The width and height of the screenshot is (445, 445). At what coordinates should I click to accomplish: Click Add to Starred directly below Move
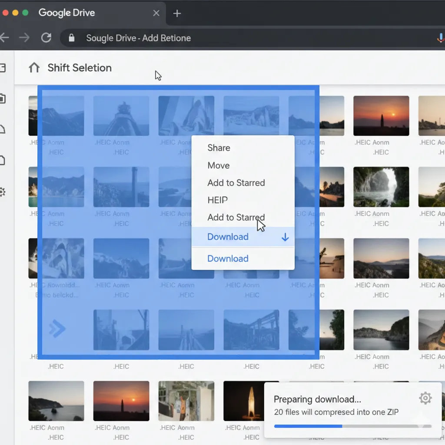[x=236, y=183]
